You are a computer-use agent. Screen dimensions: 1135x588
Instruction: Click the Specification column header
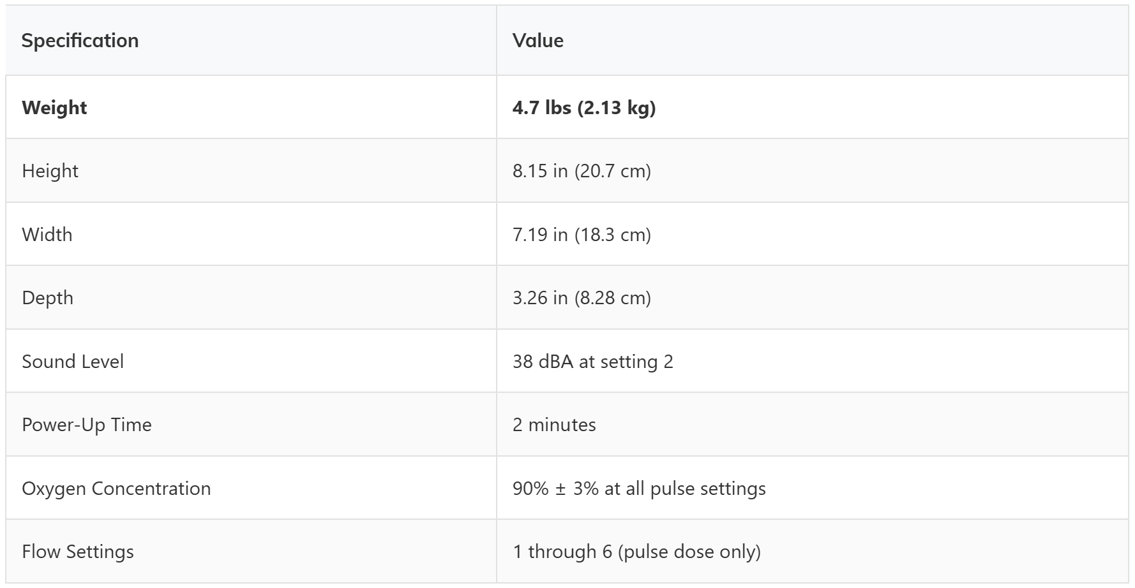click(80, 41)
